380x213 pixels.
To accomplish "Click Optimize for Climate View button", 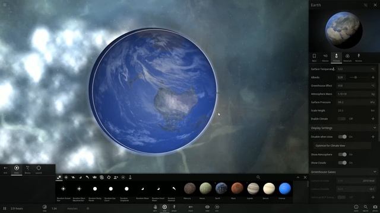I will coord(342,146).
